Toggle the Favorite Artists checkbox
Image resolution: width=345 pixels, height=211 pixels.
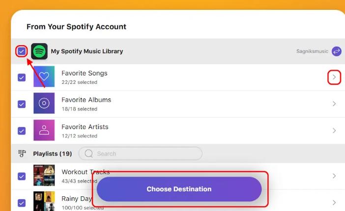22,131
